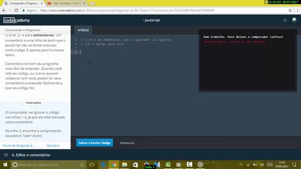Switch to Chrome on the taskbar
This screenshot has width=301, height=169.
pos(114,165)
